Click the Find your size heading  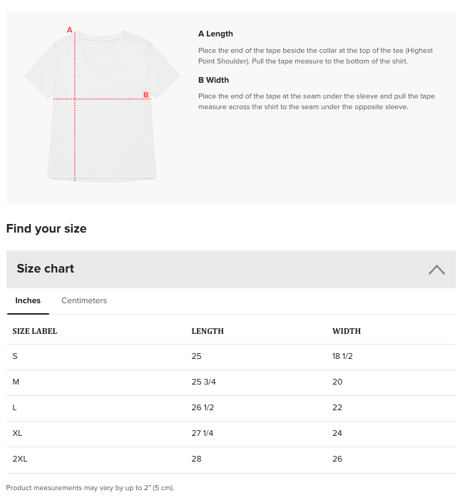coord(46,229)
